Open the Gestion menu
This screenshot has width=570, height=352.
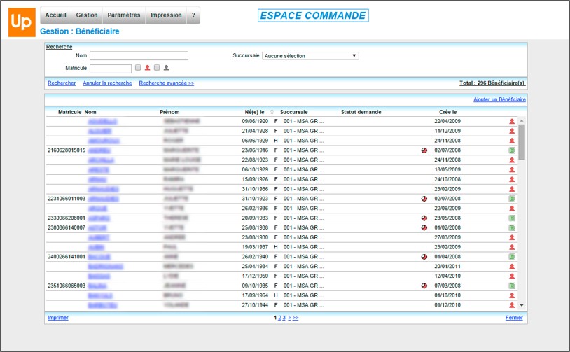tap(87, 15)
